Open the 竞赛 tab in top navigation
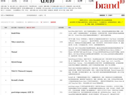126x95 pixels. 80,1
